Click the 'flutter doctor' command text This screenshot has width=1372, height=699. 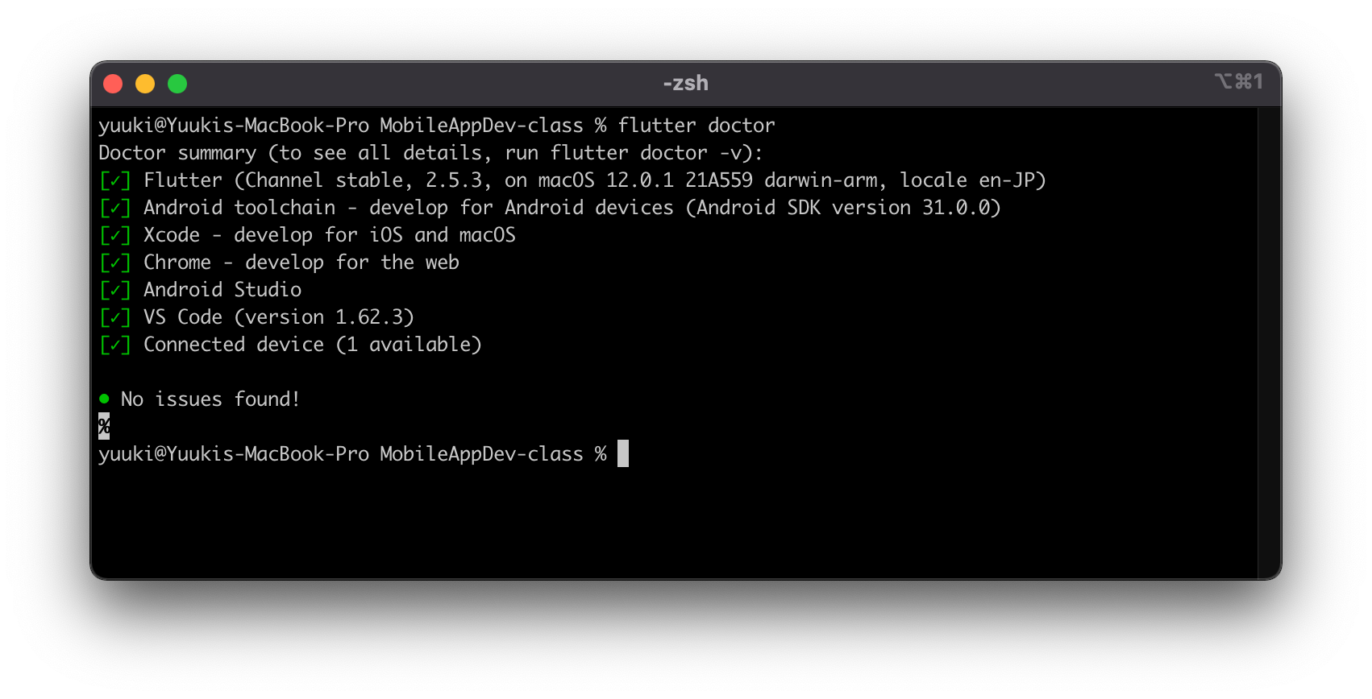tap(696, 126)
